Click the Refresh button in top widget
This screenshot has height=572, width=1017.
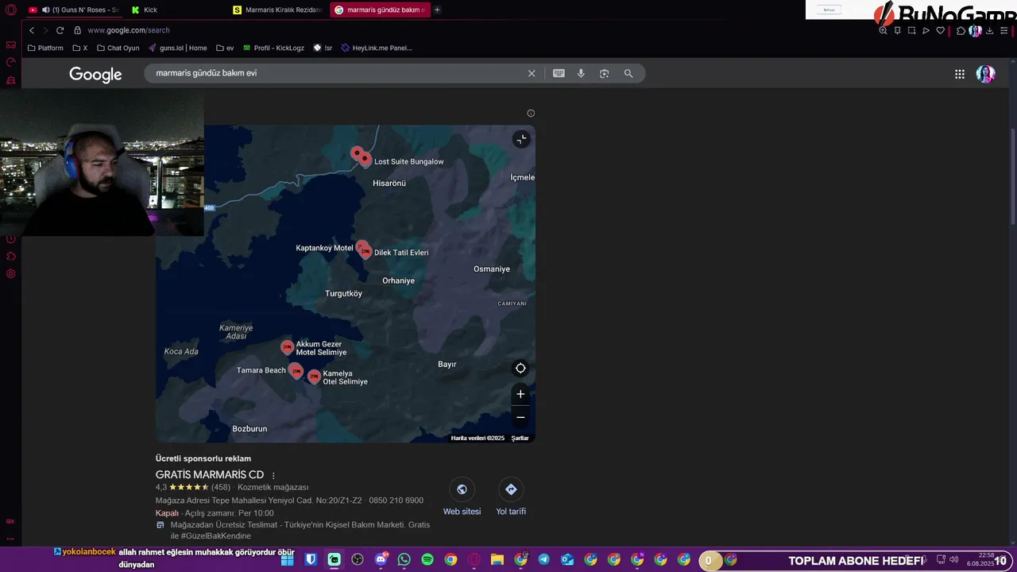829,10
